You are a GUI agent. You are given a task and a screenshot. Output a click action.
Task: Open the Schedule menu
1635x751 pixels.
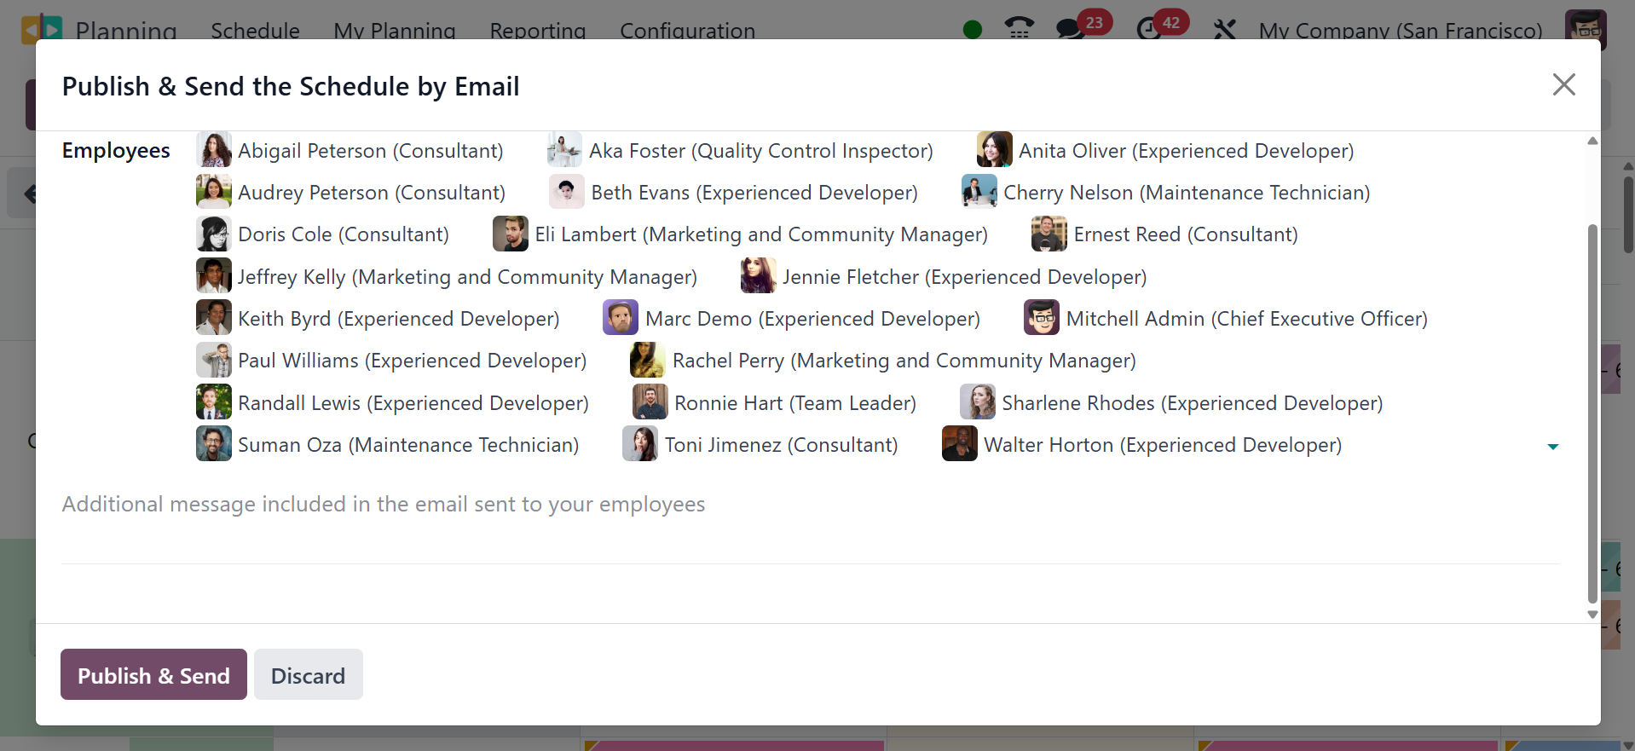pos(255,31)
